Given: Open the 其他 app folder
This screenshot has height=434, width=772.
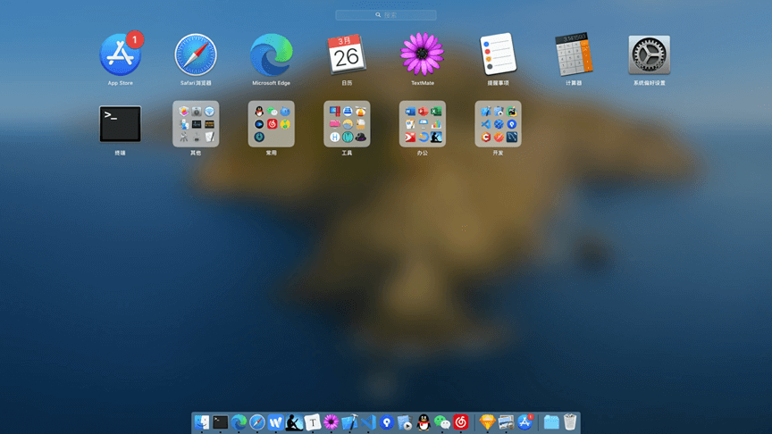Looking at the screenshot, I should pyautogui.click(x=196, y=124).
